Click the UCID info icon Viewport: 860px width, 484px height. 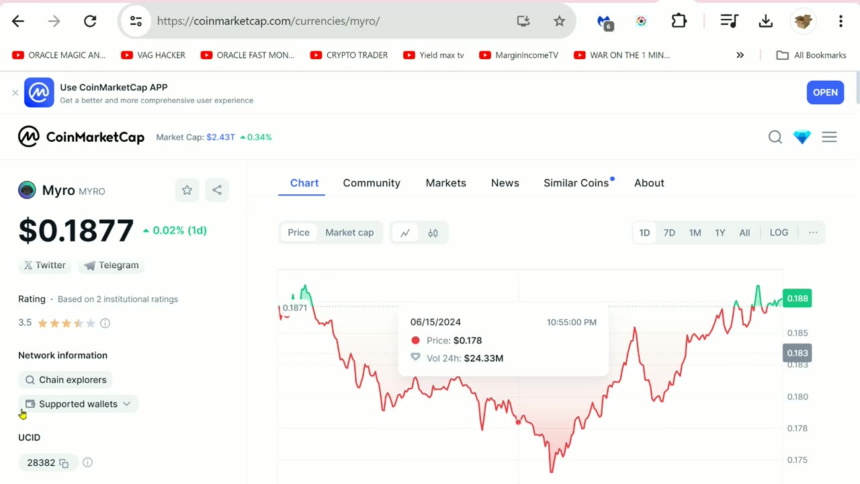click(87, 462)
